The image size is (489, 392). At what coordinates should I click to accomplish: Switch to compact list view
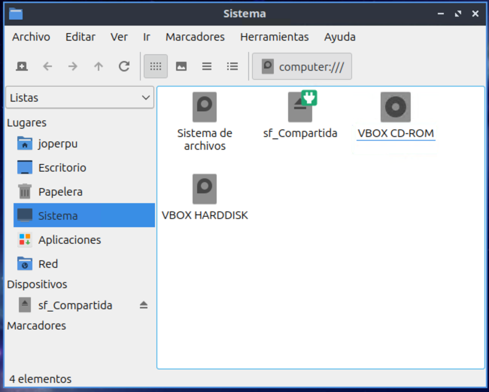point(207,67)
